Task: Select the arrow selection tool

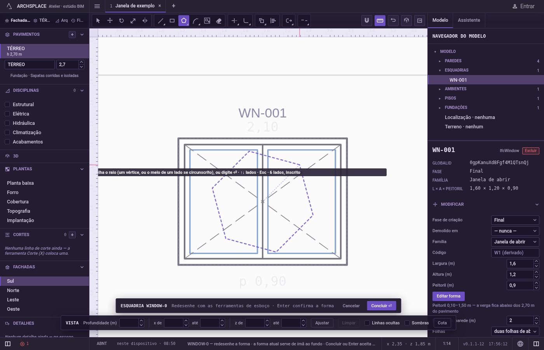Action: [98, 21]
